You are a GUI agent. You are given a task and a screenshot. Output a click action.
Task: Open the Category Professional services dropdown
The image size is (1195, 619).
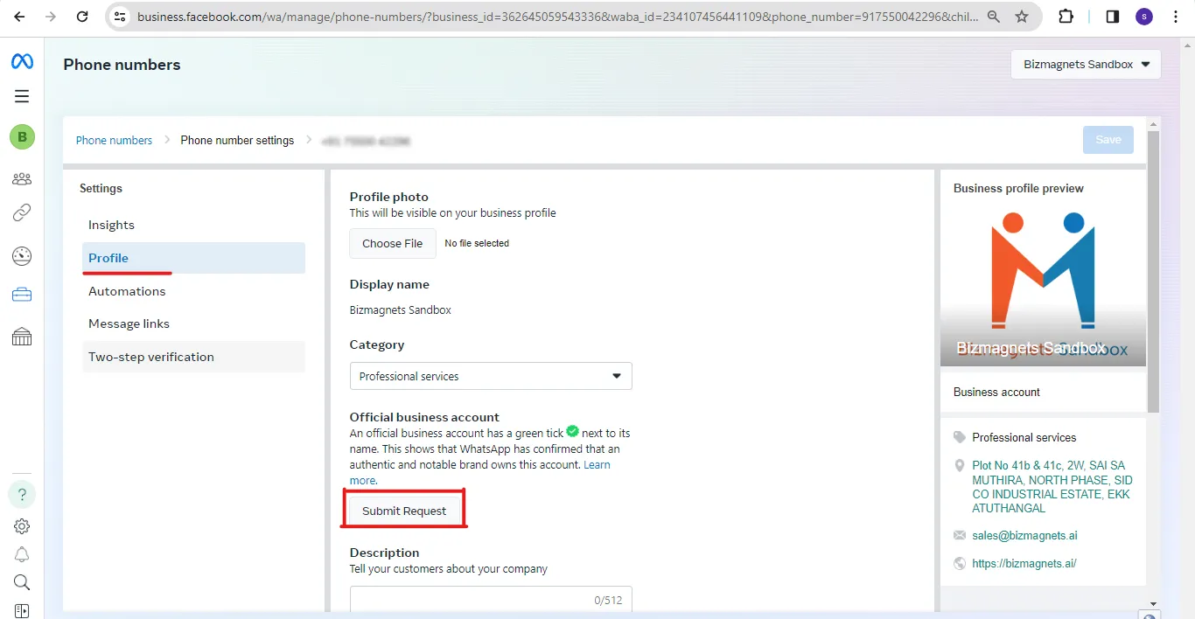[491, 376]
